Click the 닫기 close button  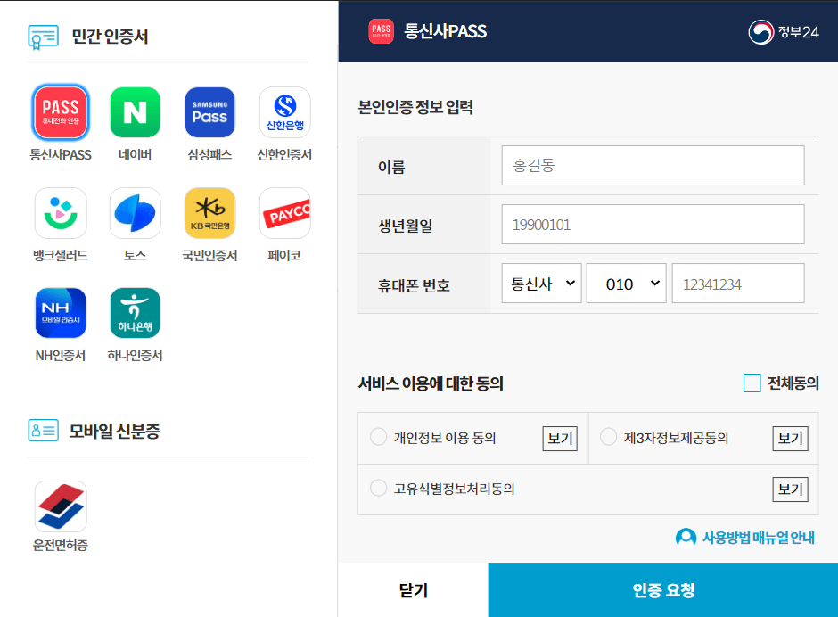coord(413,589)
